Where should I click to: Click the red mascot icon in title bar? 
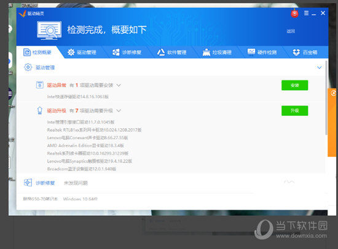294,13
